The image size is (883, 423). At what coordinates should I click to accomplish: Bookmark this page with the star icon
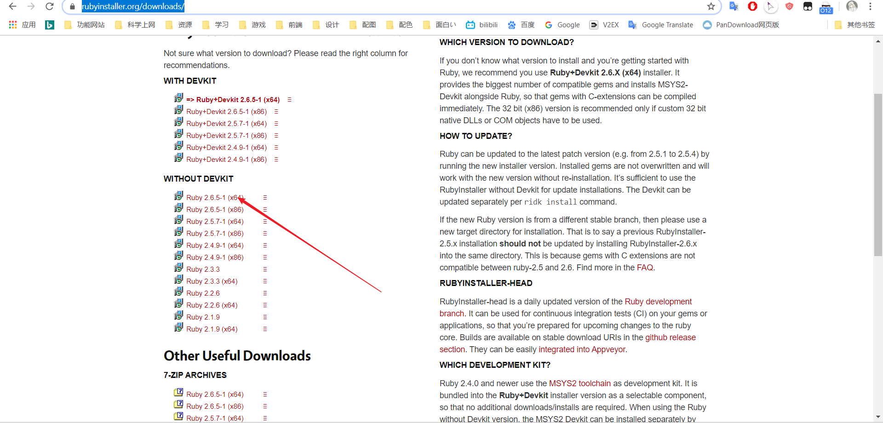(x=711, y=6)
